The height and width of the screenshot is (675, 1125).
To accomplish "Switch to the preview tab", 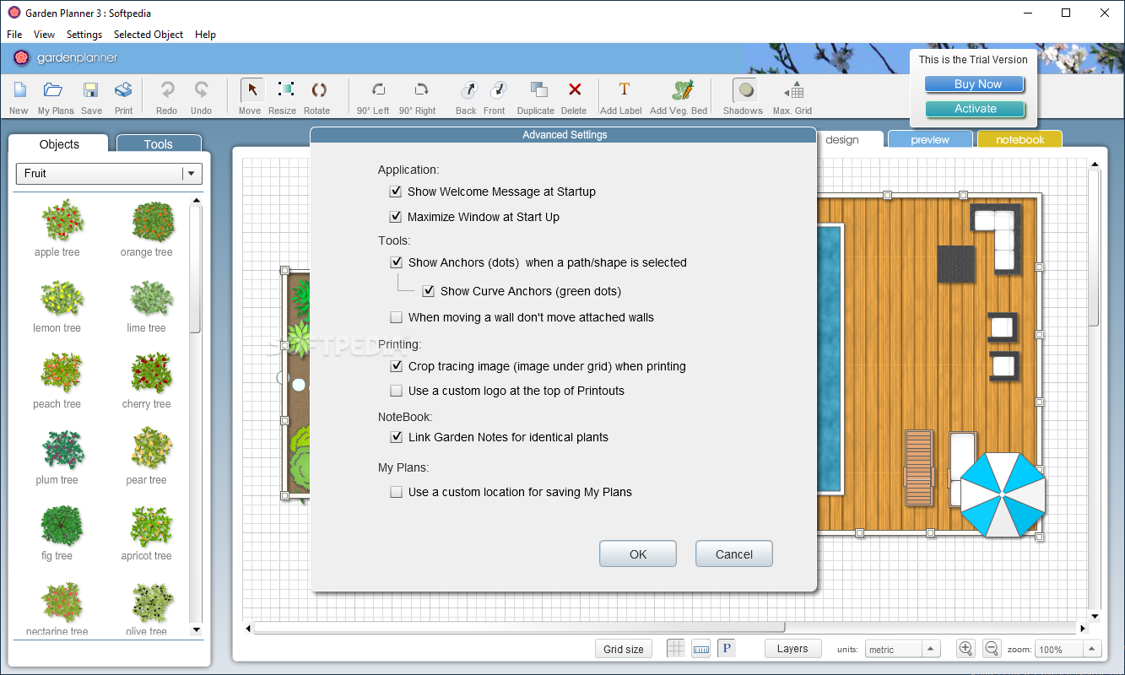I will (930, 140).
